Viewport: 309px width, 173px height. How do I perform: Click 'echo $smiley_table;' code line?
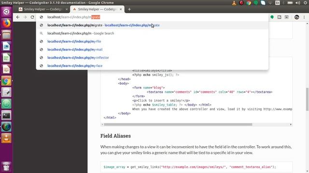[x=172, y=105]
